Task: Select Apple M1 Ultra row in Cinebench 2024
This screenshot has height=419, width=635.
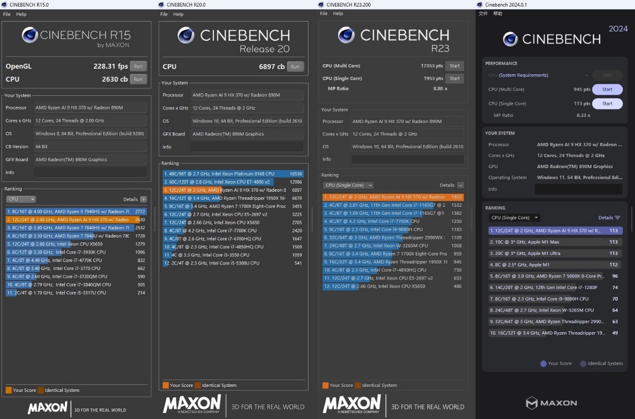Action: tap(556, 253)
